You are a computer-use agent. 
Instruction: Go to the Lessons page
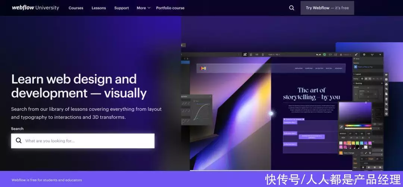(99, 8)
